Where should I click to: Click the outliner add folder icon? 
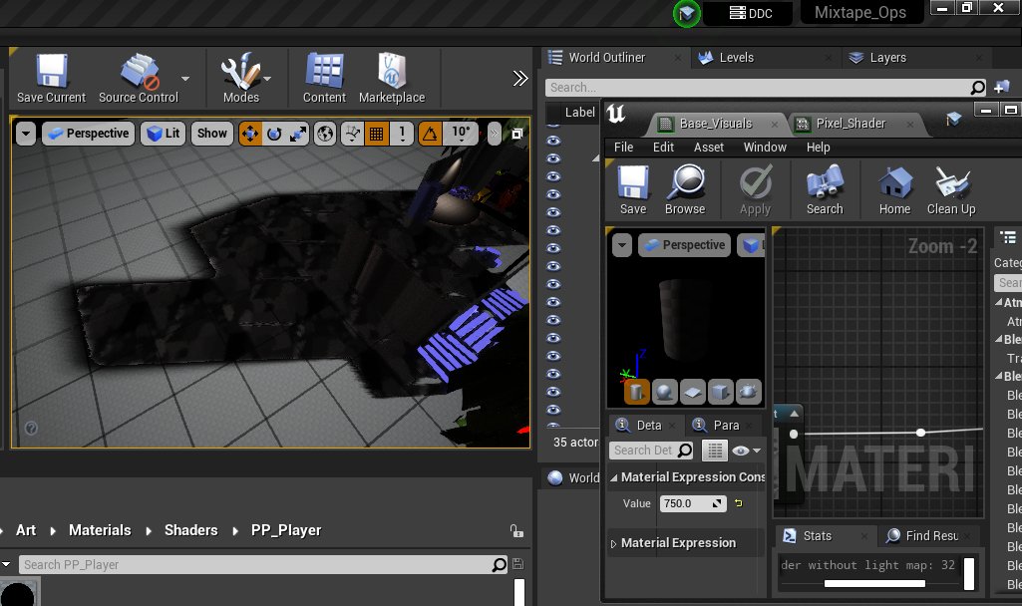click(1002, 87)
